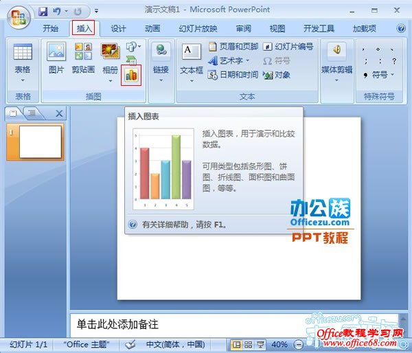Insert a 文本框 text box
Screen dimensions: 412x353
(x=192, y=58)
